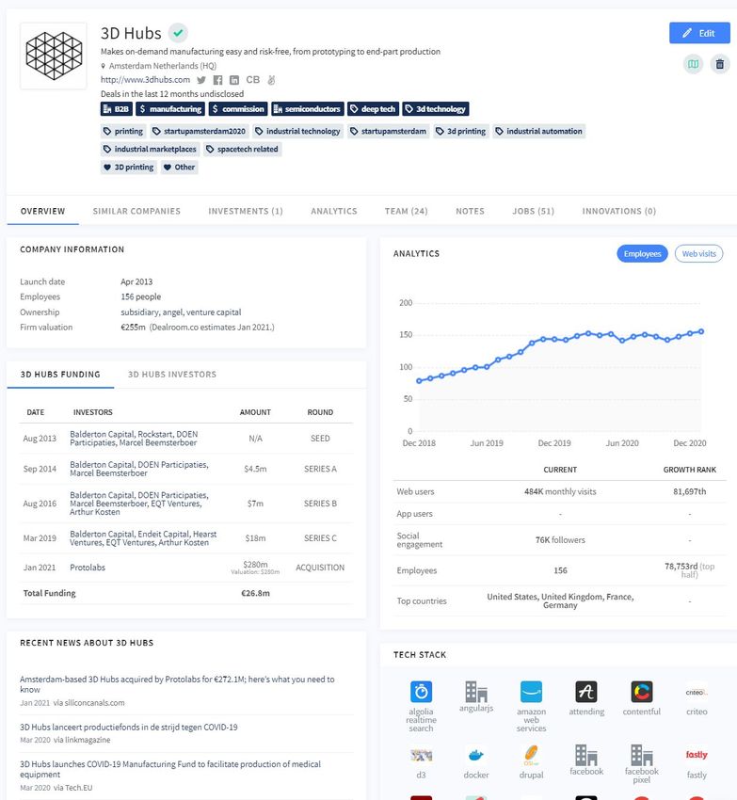Open the productiefonds COVID-19 news article
Viewport: 737px width, 800px height.
pos(129,727)
